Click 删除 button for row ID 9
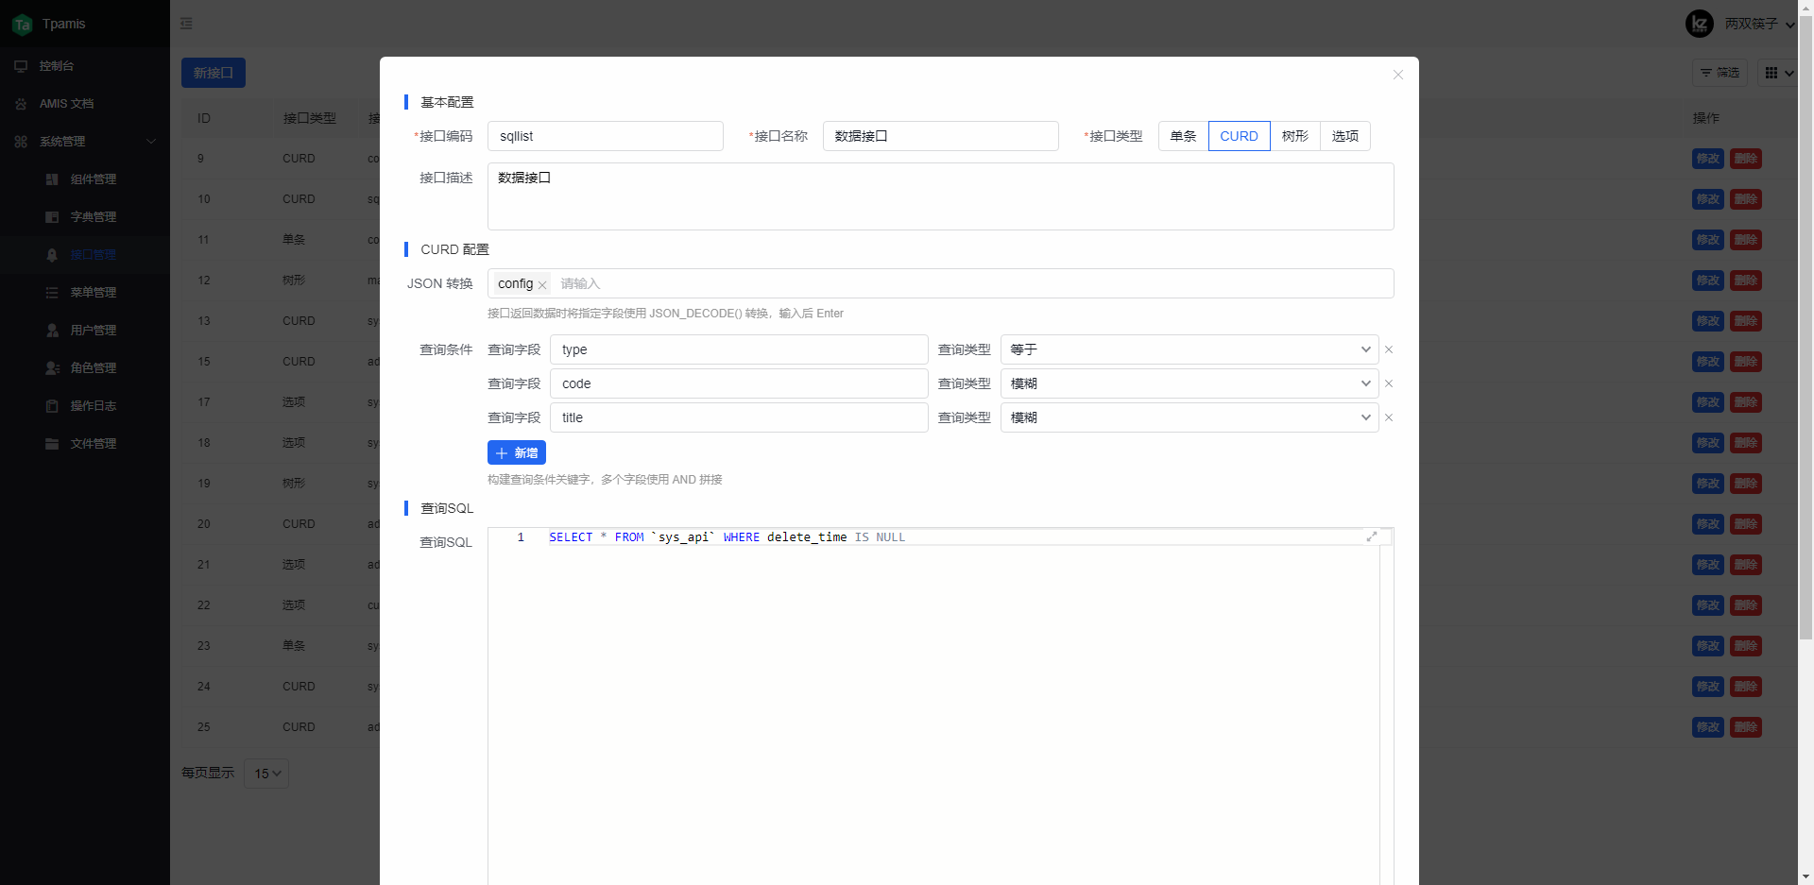Image resolution: width=1814 pixels, height=885 pixels. pyautogui.click(x=1746, y=159)
